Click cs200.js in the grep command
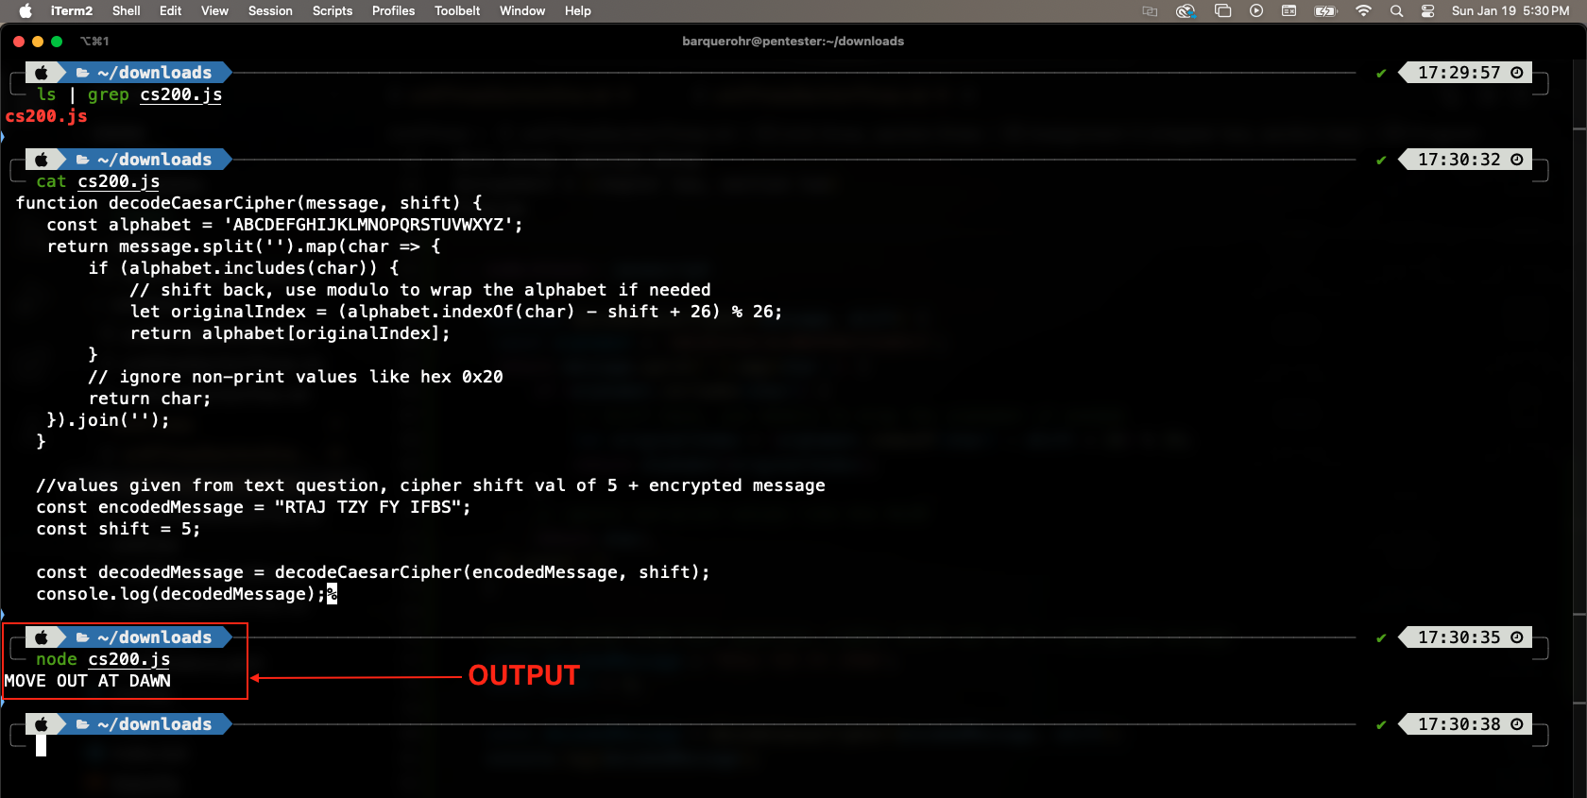The height and width of the screenshot is (798, 1587). coord(180,94)
